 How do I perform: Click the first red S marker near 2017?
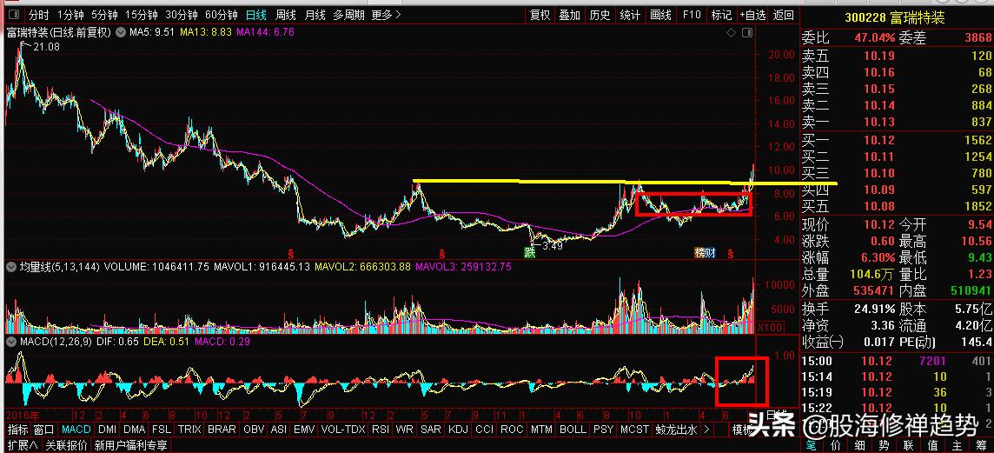point(291,253)
